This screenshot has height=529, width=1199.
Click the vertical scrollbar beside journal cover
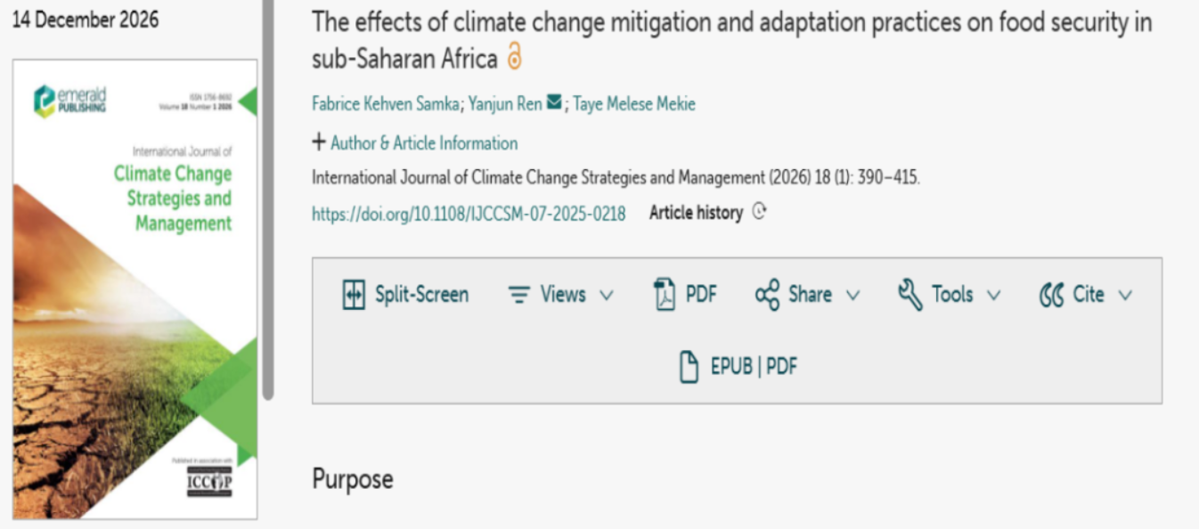point(268,199)
